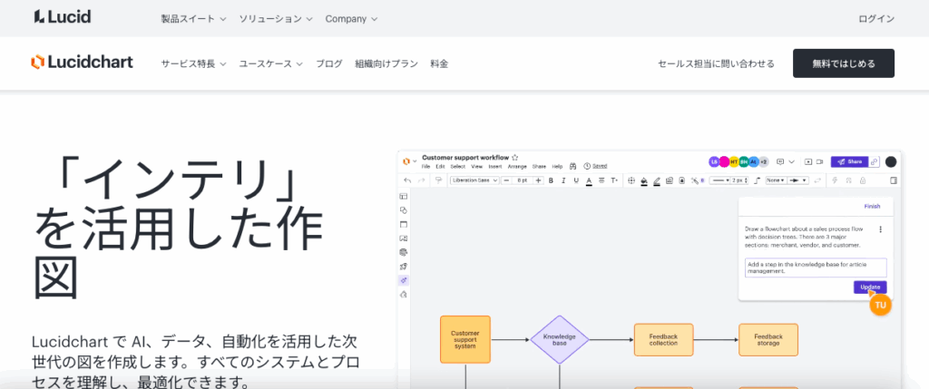Click the +2 collaborators avatar

pyautogui.click(x=764, y=161)
